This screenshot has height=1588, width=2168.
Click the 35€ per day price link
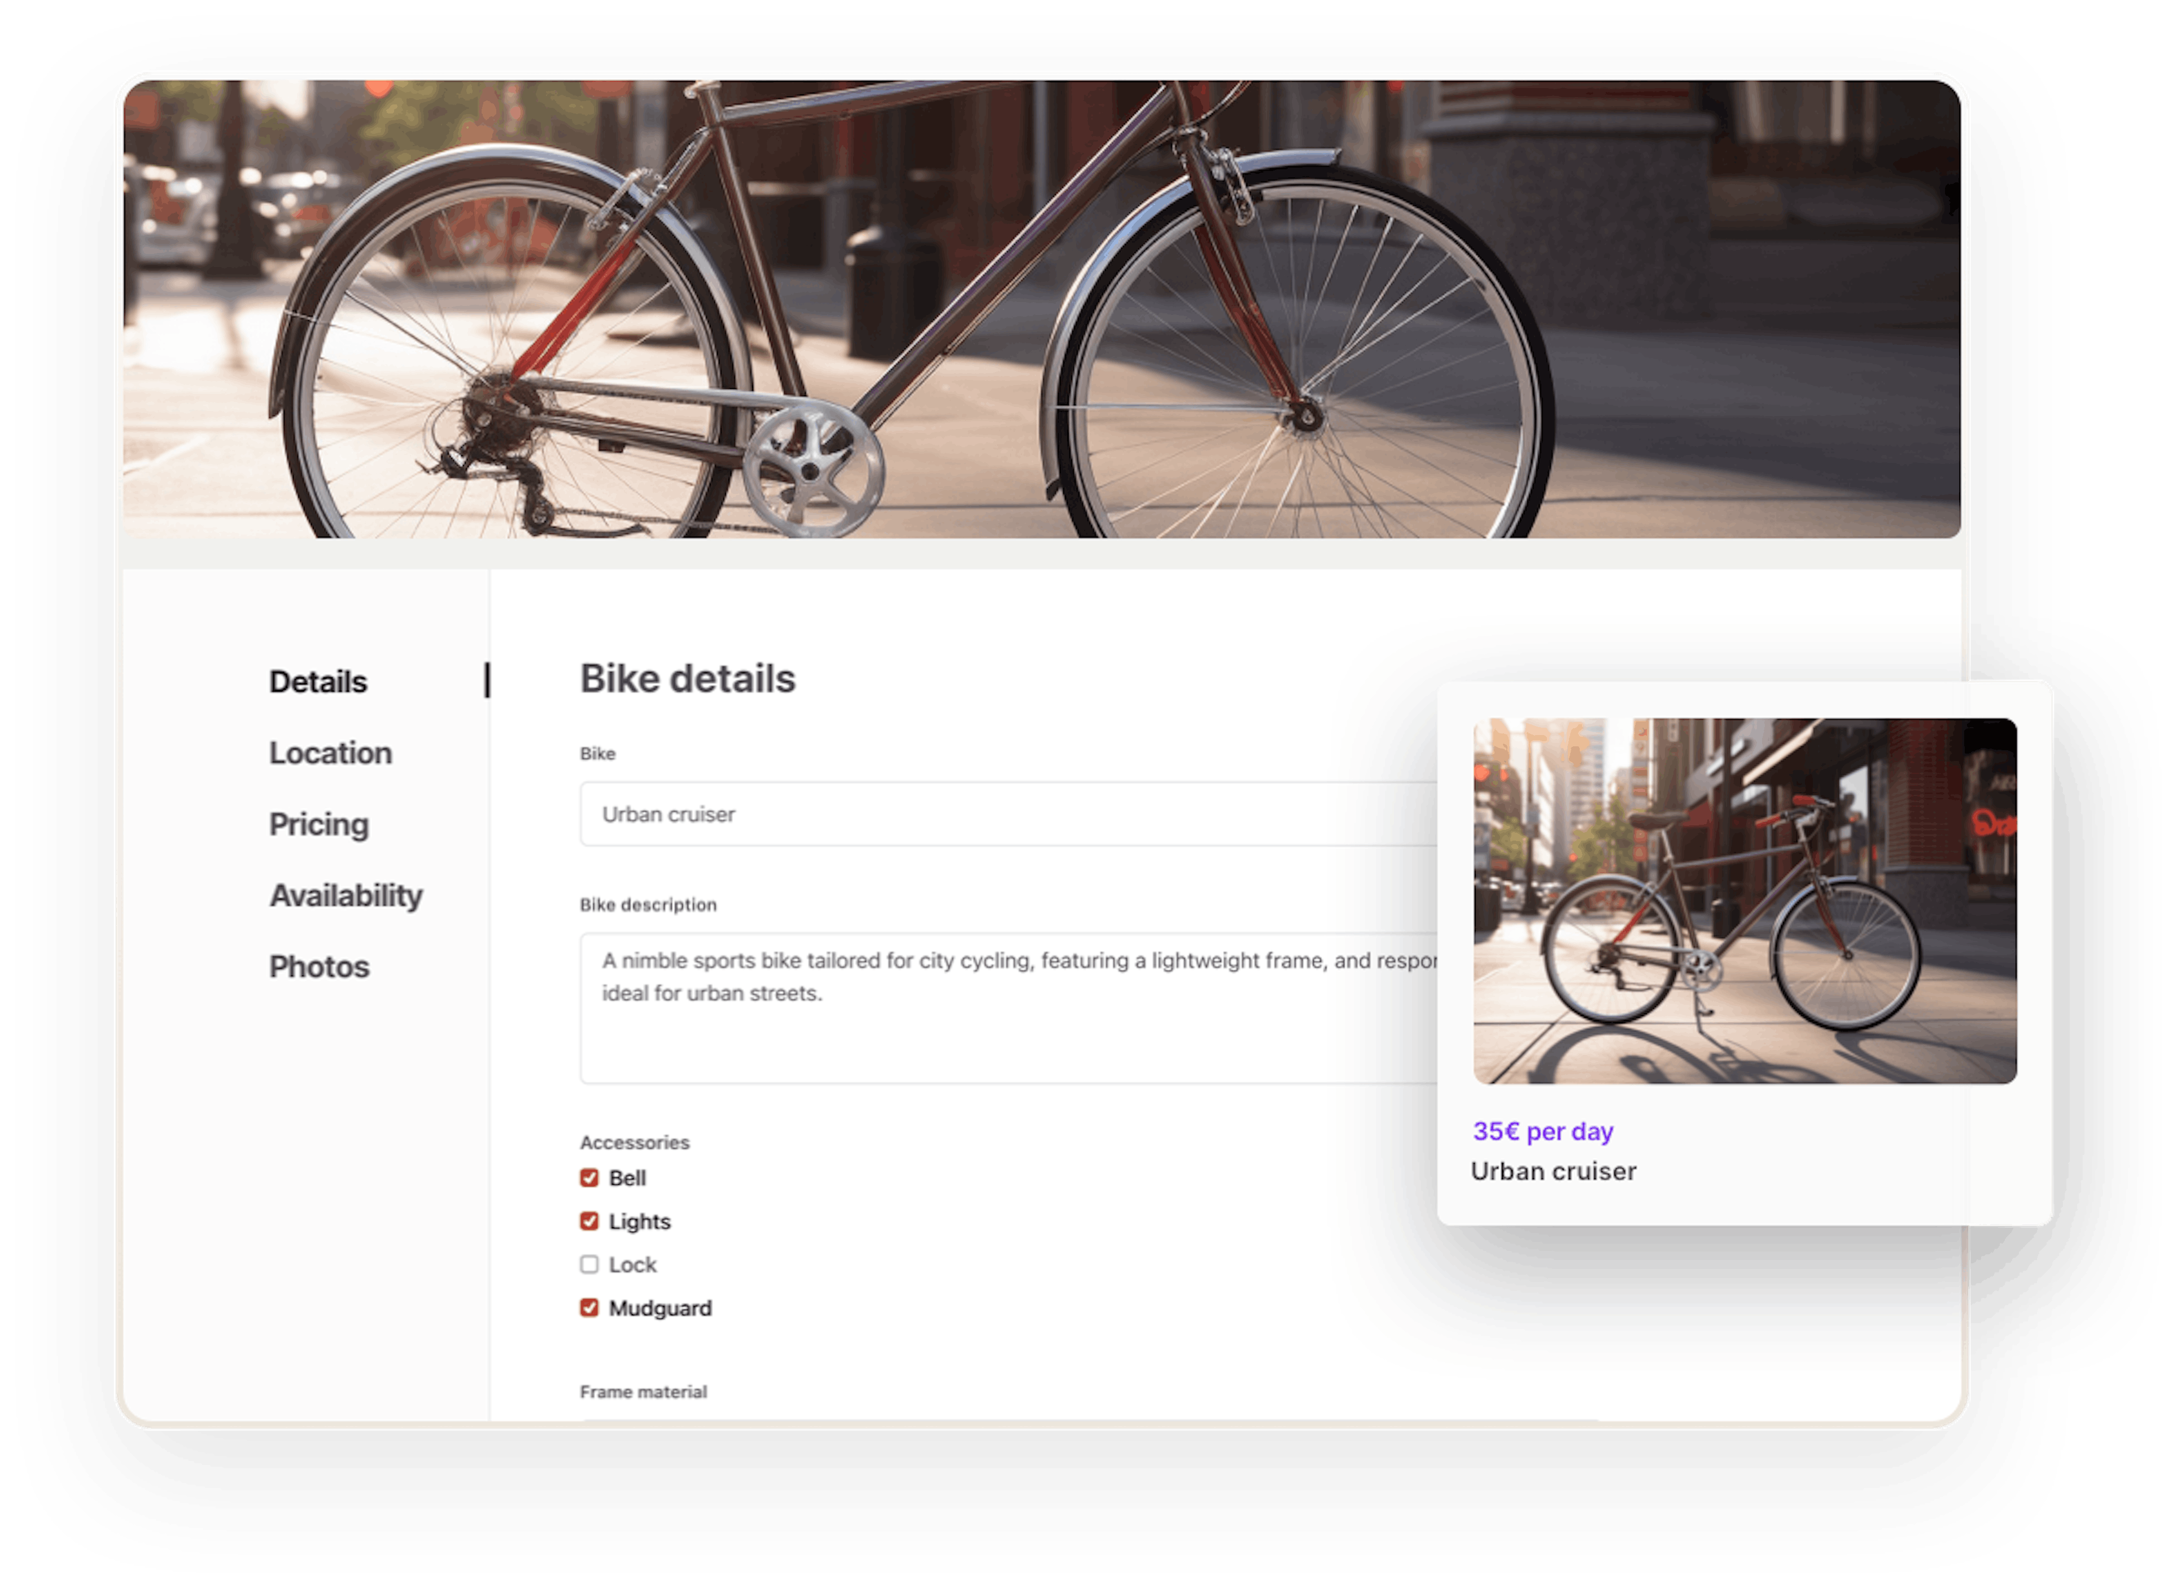[1544, 1131]
